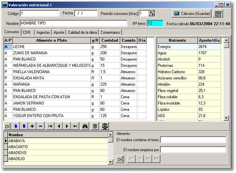
Task: Remove item with the minus icon
Action: click(41, 126)
